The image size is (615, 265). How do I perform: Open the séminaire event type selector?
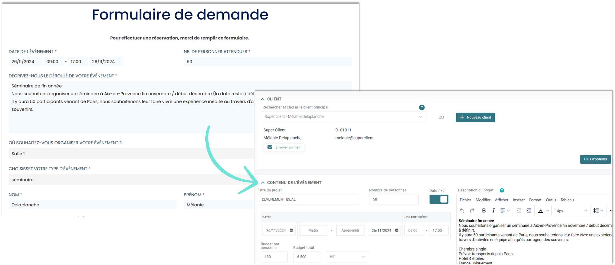[x=131, y=180]
